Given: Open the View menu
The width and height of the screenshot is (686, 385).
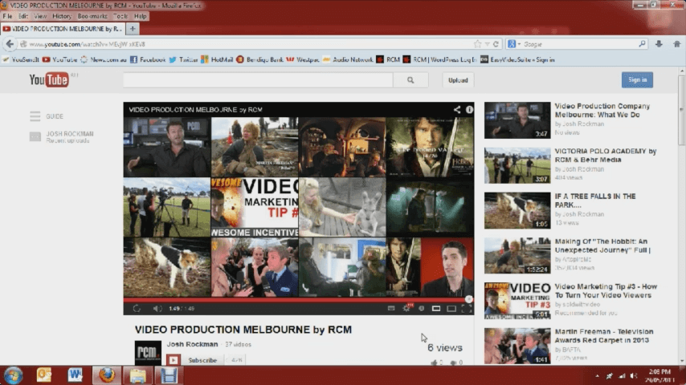Looking at the screenshot, I should (40, 16).
